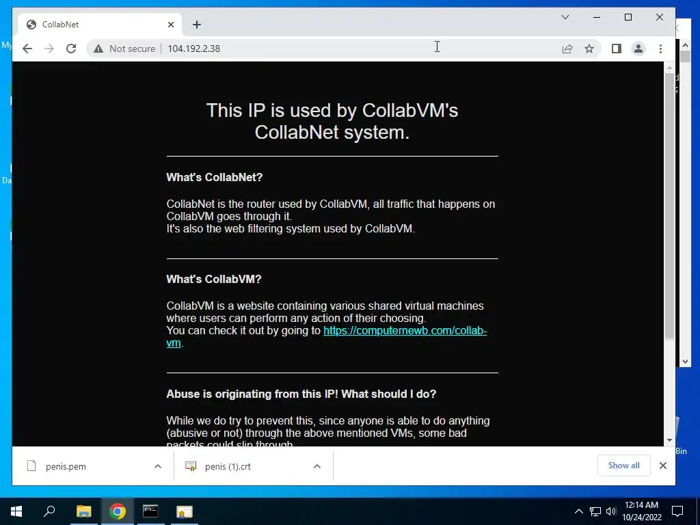Open the Chrome side panel
Image resolution: width=700 pixels, height=525 pixels.
click(617, 49)
